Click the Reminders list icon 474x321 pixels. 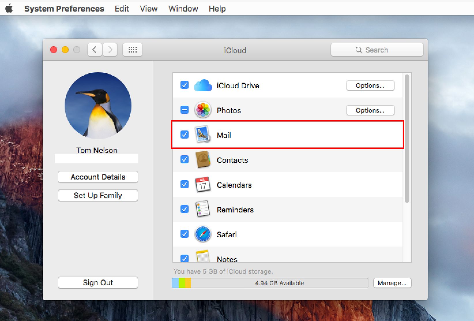click(x=203, y=209)
